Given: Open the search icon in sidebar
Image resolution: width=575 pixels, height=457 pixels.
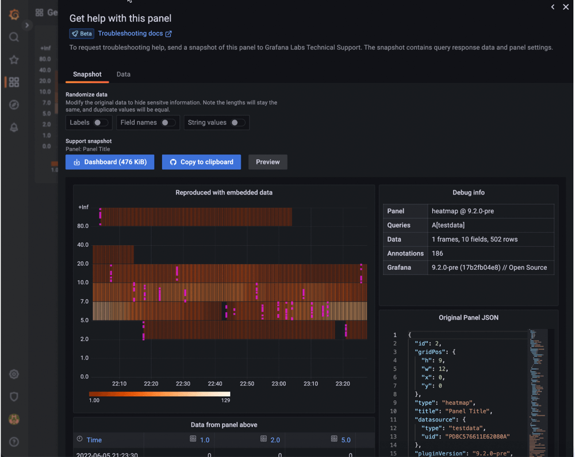Looking at the screenshot, I should click(14, 38).
